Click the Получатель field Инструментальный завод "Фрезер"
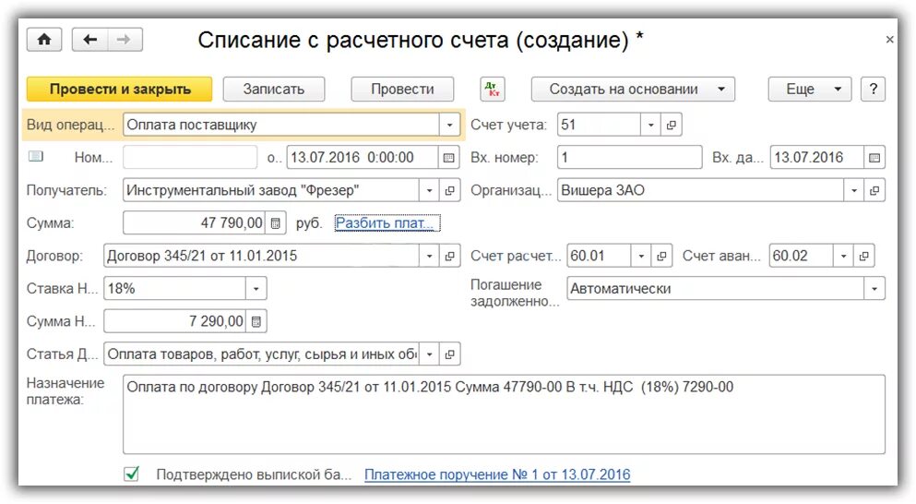 271,190
